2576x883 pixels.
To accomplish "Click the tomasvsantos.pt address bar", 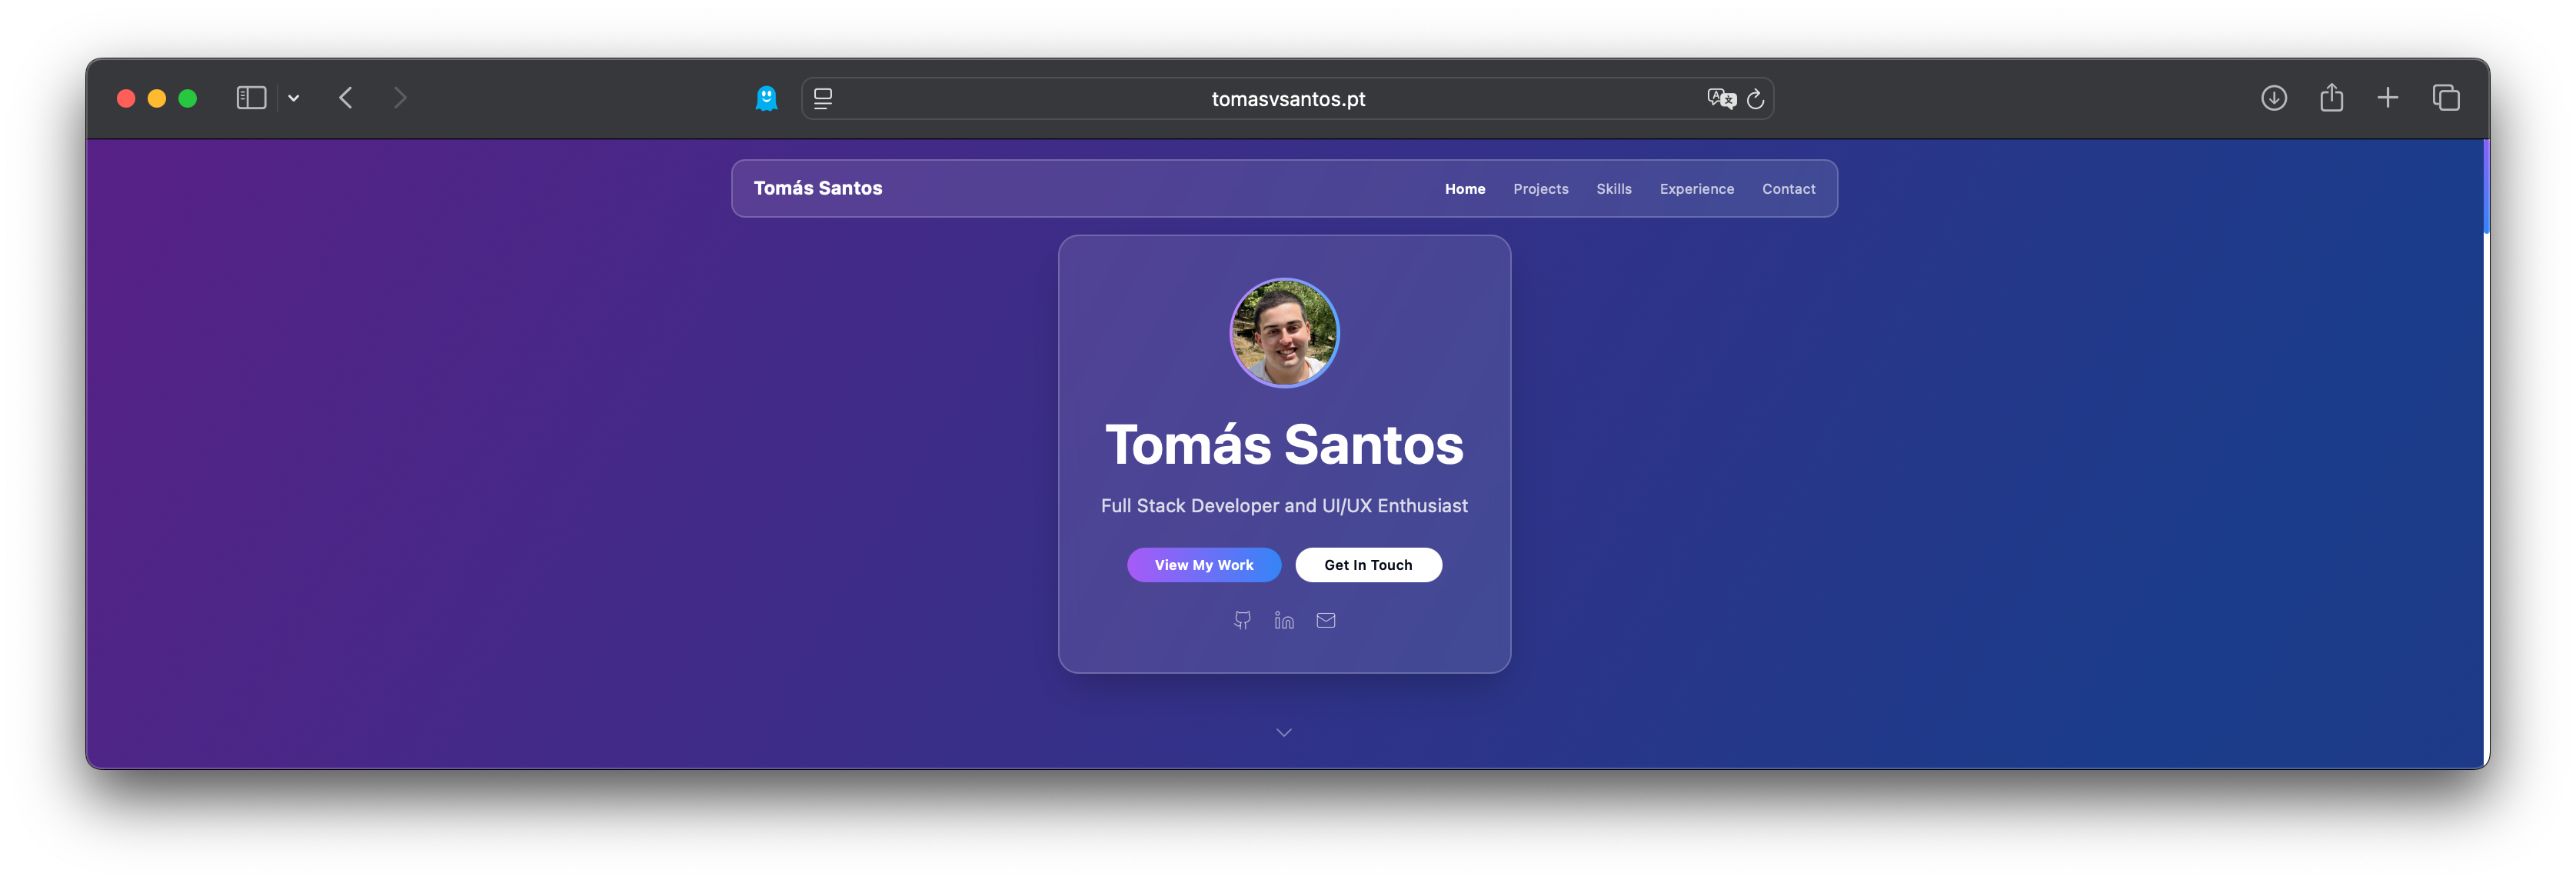I will point(1287,99).
